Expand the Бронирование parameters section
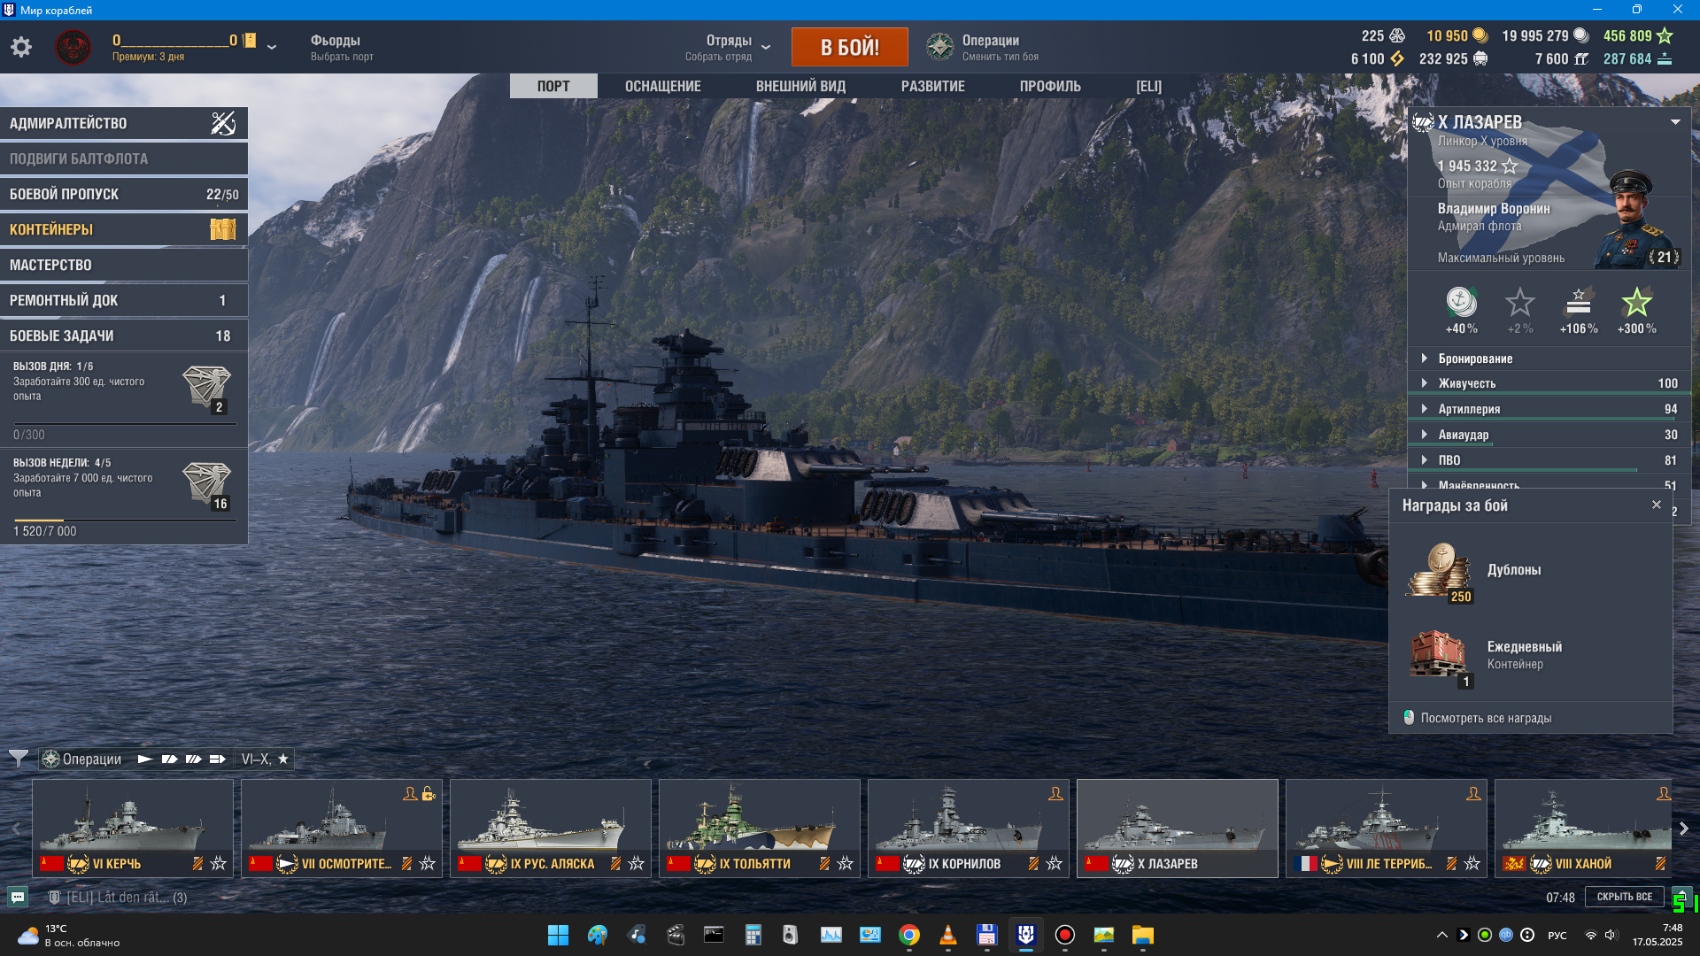Viewport: 1700px width, 956px height. 1475,358
